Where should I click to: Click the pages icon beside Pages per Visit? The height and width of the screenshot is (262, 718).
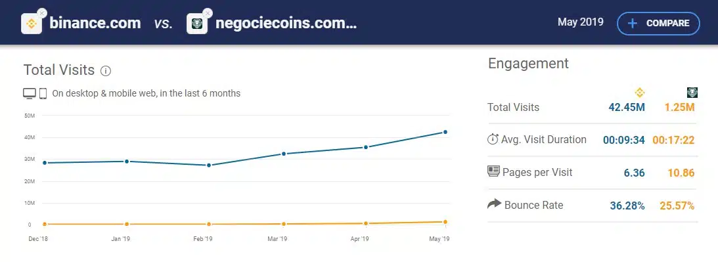493,172
